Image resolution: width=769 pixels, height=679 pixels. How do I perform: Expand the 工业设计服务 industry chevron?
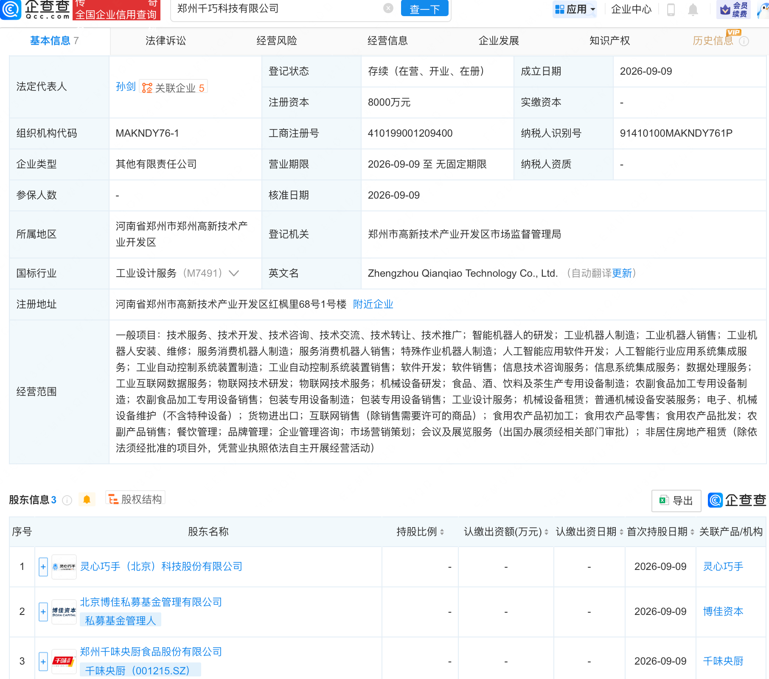[234, 273]
